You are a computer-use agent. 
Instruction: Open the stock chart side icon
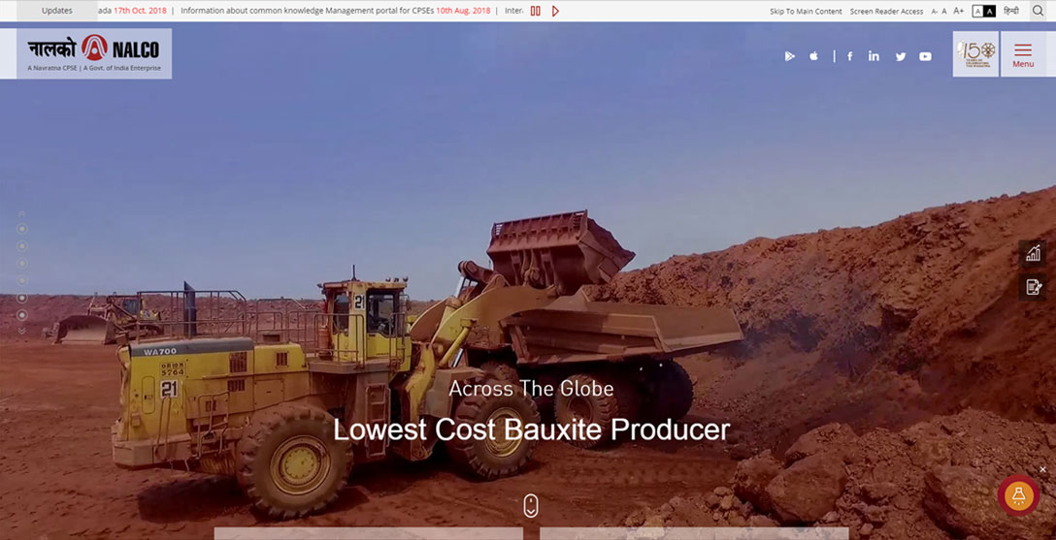(1033, 254)
